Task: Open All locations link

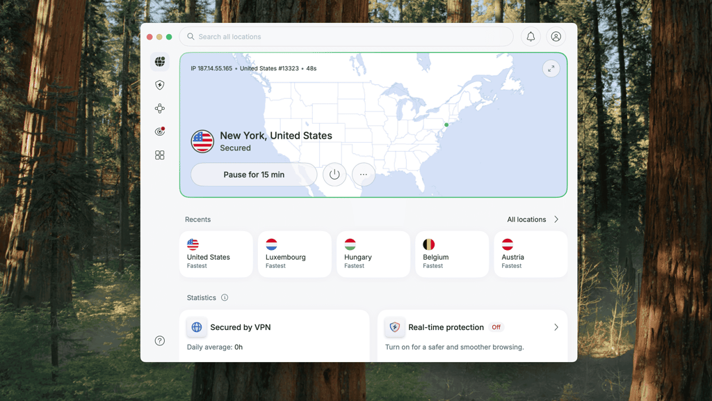Action: point(526,219)
